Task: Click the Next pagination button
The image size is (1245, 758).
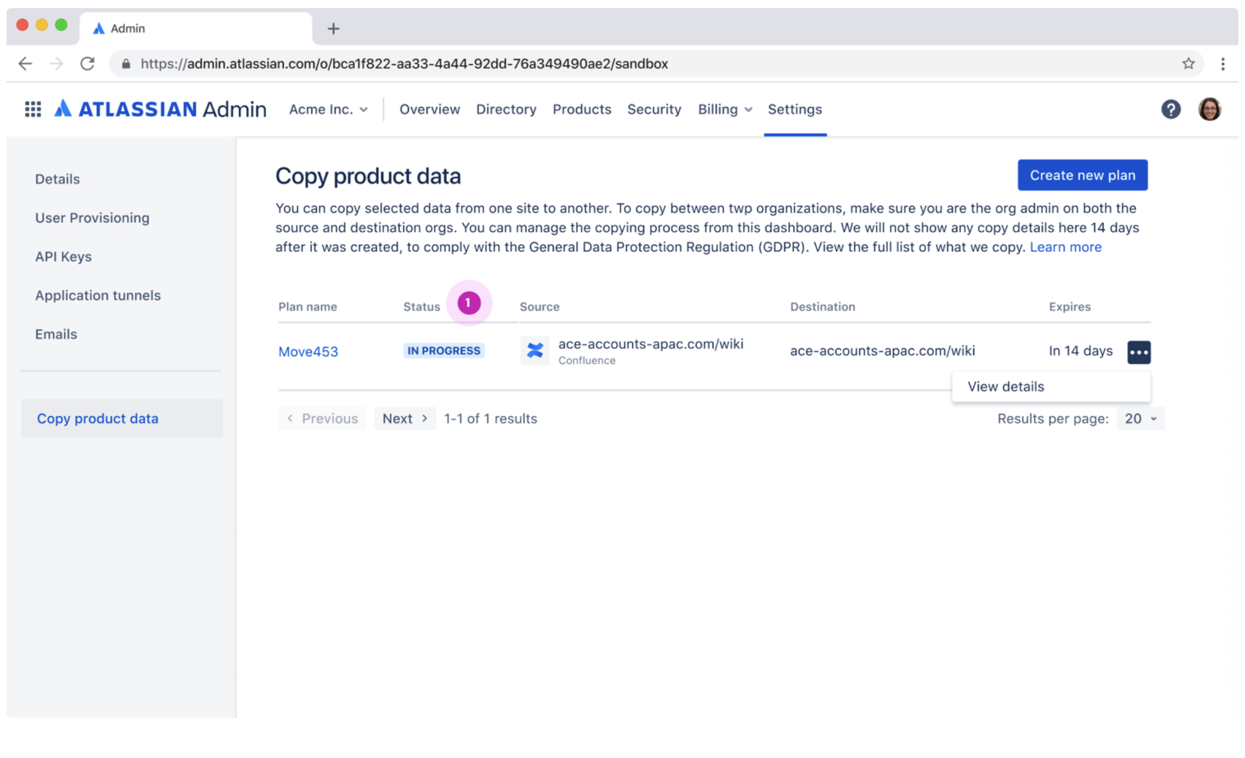Action: point(404,419)
